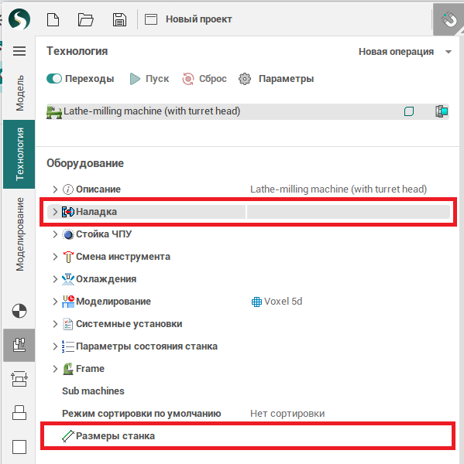This screenshot has height=464, width=464.
Task: Save the current project
Action: (x=119, y=19)
